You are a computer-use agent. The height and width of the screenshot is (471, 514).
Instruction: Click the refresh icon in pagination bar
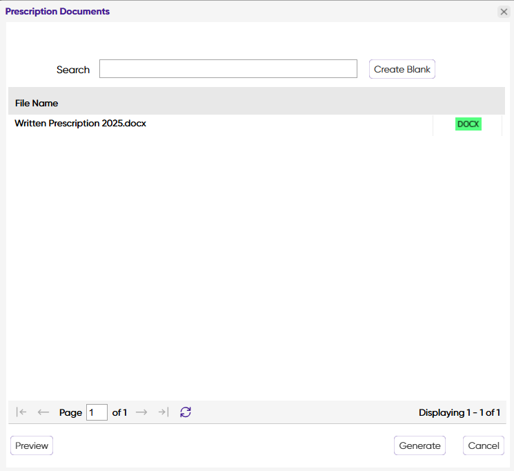click(x=186, y=412)
